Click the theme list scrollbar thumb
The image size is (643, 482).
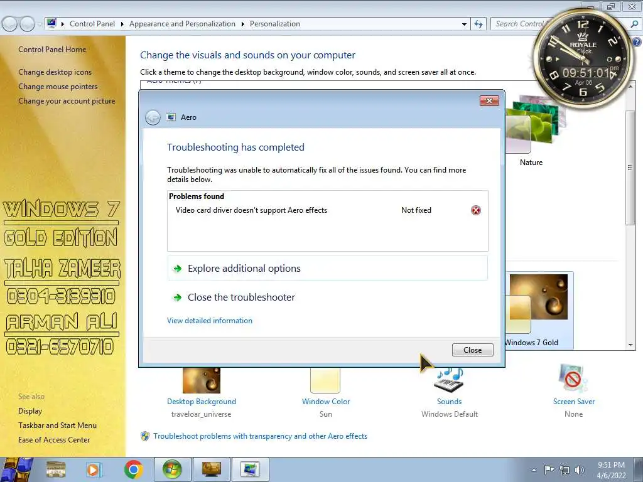click(630, 167)
